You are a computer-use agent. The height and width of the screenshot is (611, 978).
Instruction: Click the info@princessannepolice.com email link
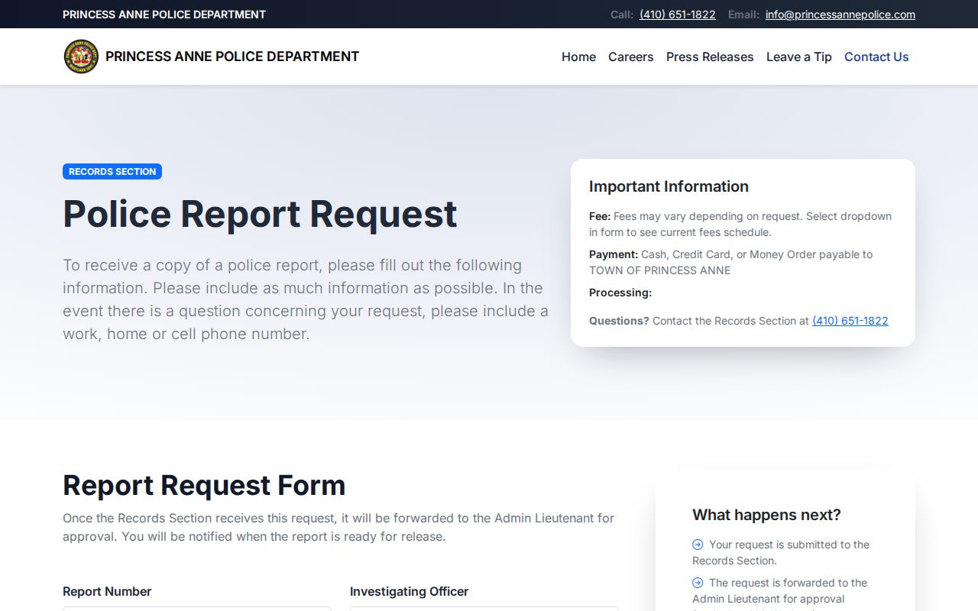[840, 15]
